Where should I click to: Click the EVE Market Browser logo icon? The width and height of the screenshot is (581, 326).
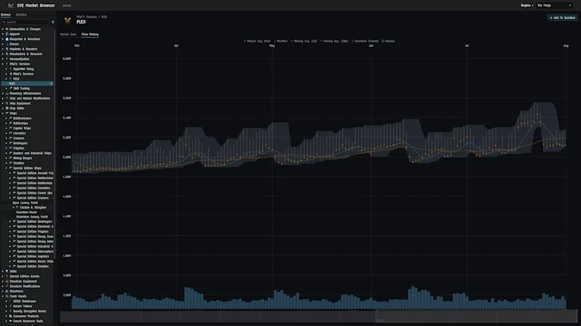pos(11,5)
